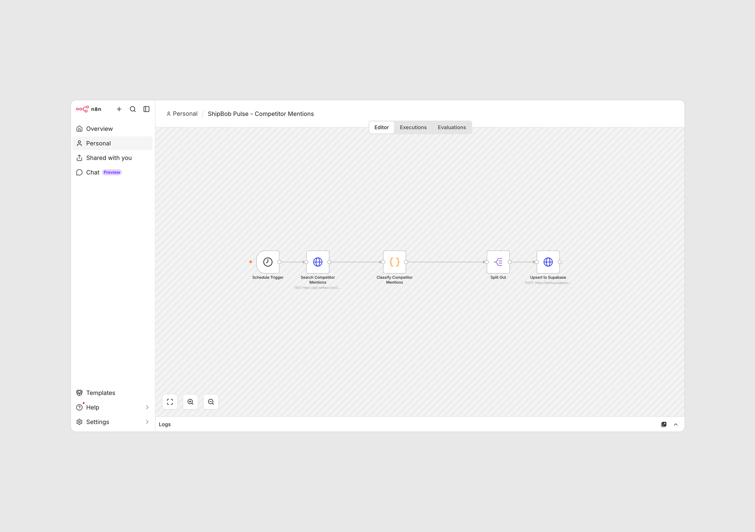755x532 pixels.
Task: Click the Preview badge next to Chat
Action: 112,172
